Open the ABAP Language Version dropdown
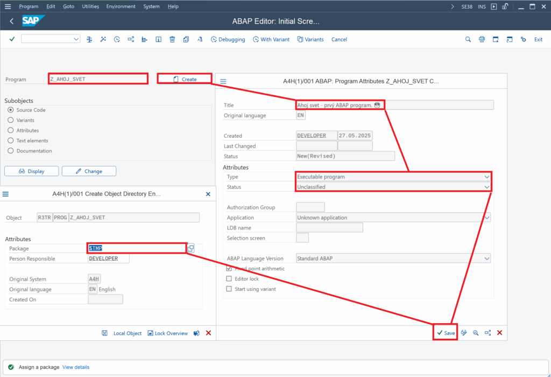The width and height of the screenshot is (551, 377). (486, 259)
